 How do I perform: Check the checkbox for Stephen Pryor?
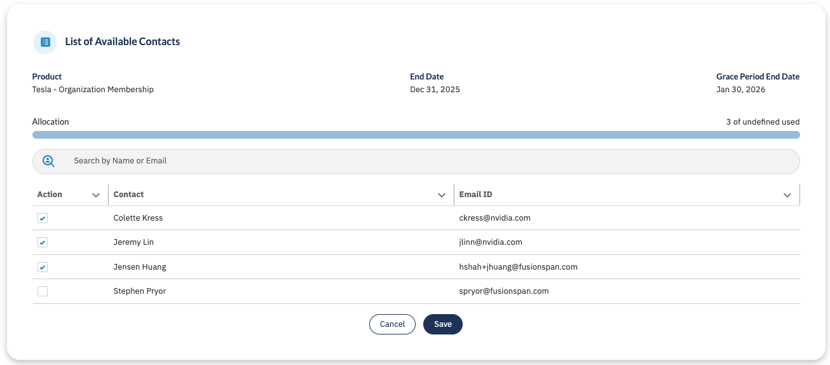(43, 291)
